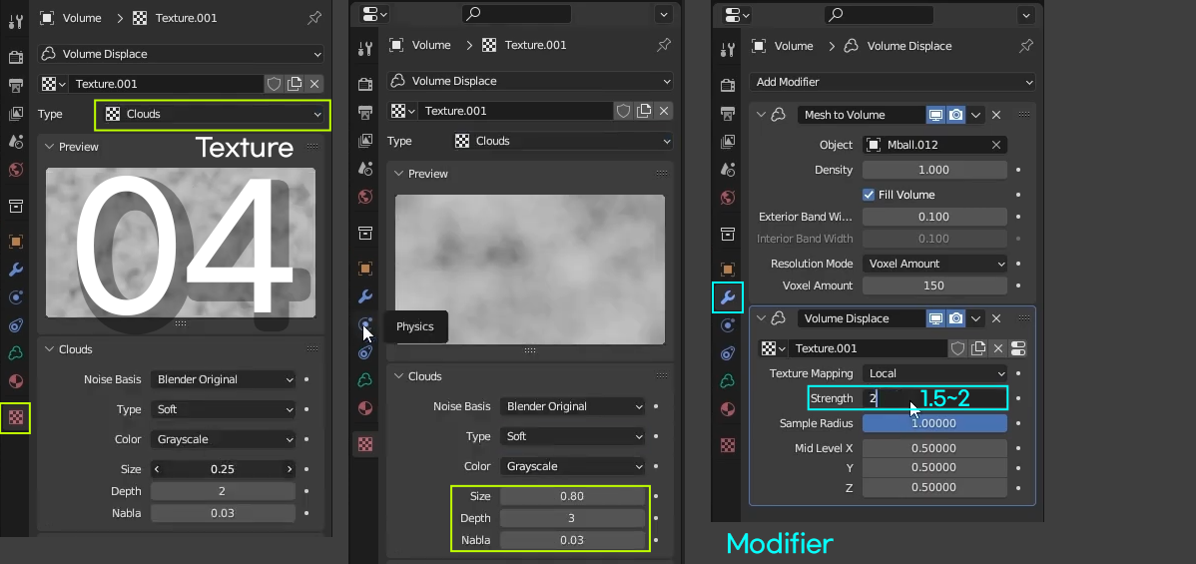1196x564 pixels.
Task: Open options popover in middle panel header
Action: click(x=664, y=14)
